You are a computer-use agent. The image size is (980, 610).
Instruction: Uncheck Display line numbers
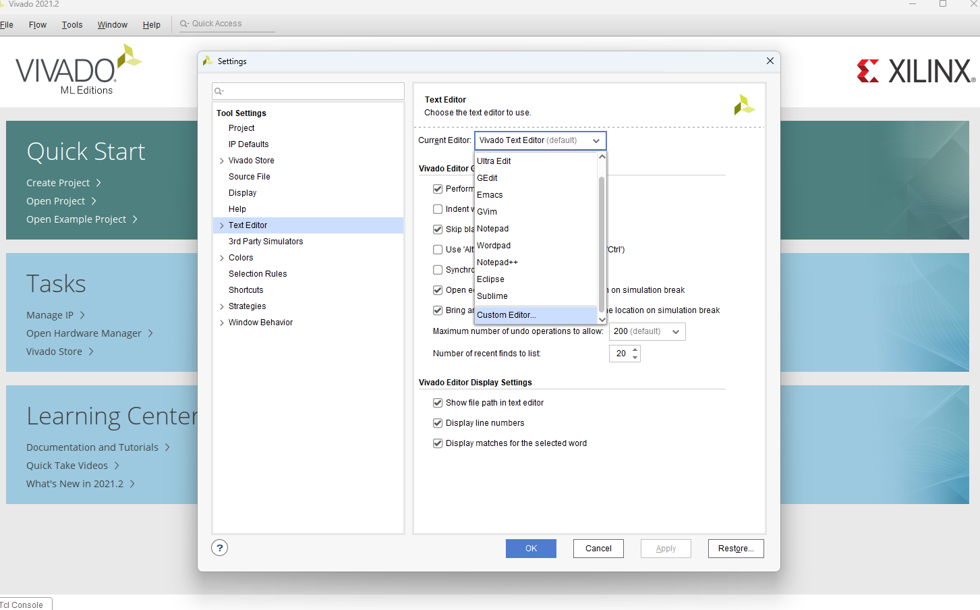click(x=438, y=423)
